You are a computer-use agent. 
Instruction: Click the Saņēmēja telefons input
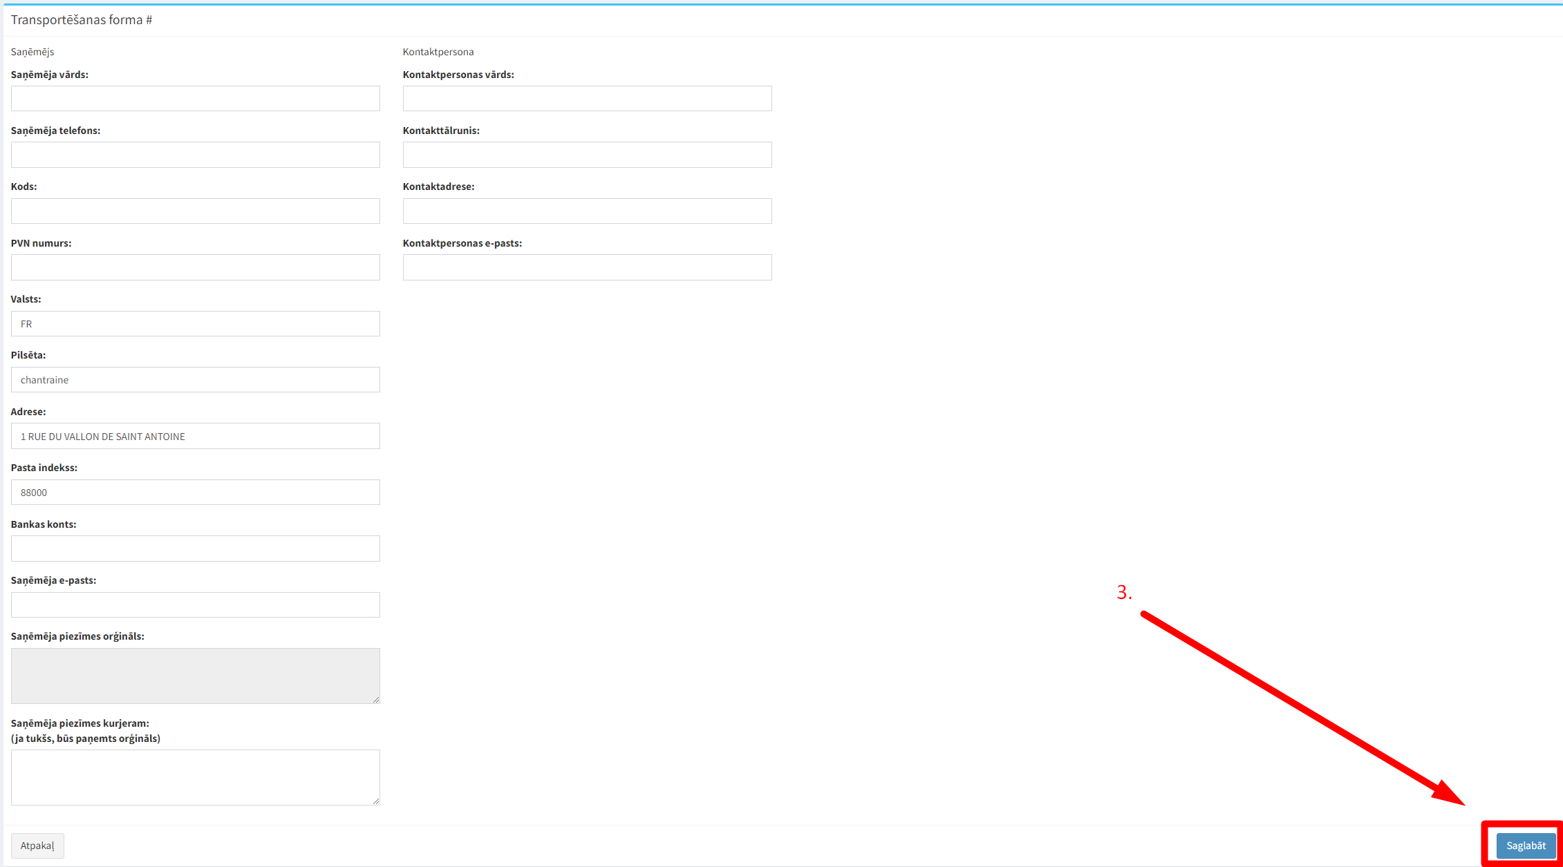[x=195, y=155]
